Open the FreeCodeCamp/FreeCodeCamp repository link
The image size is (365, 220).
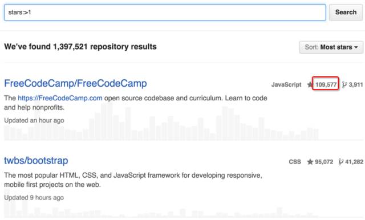tap(75, 83)
